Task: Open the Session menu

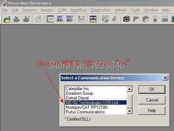Action: 47,10
